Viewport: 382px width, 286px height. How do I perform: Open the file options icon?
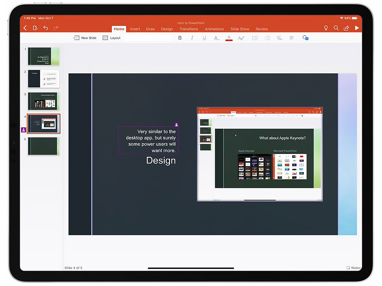(x=35, y=28)
